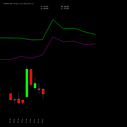
Task: Click the tall red candle for 31 Aug
Action: [31, 77]
